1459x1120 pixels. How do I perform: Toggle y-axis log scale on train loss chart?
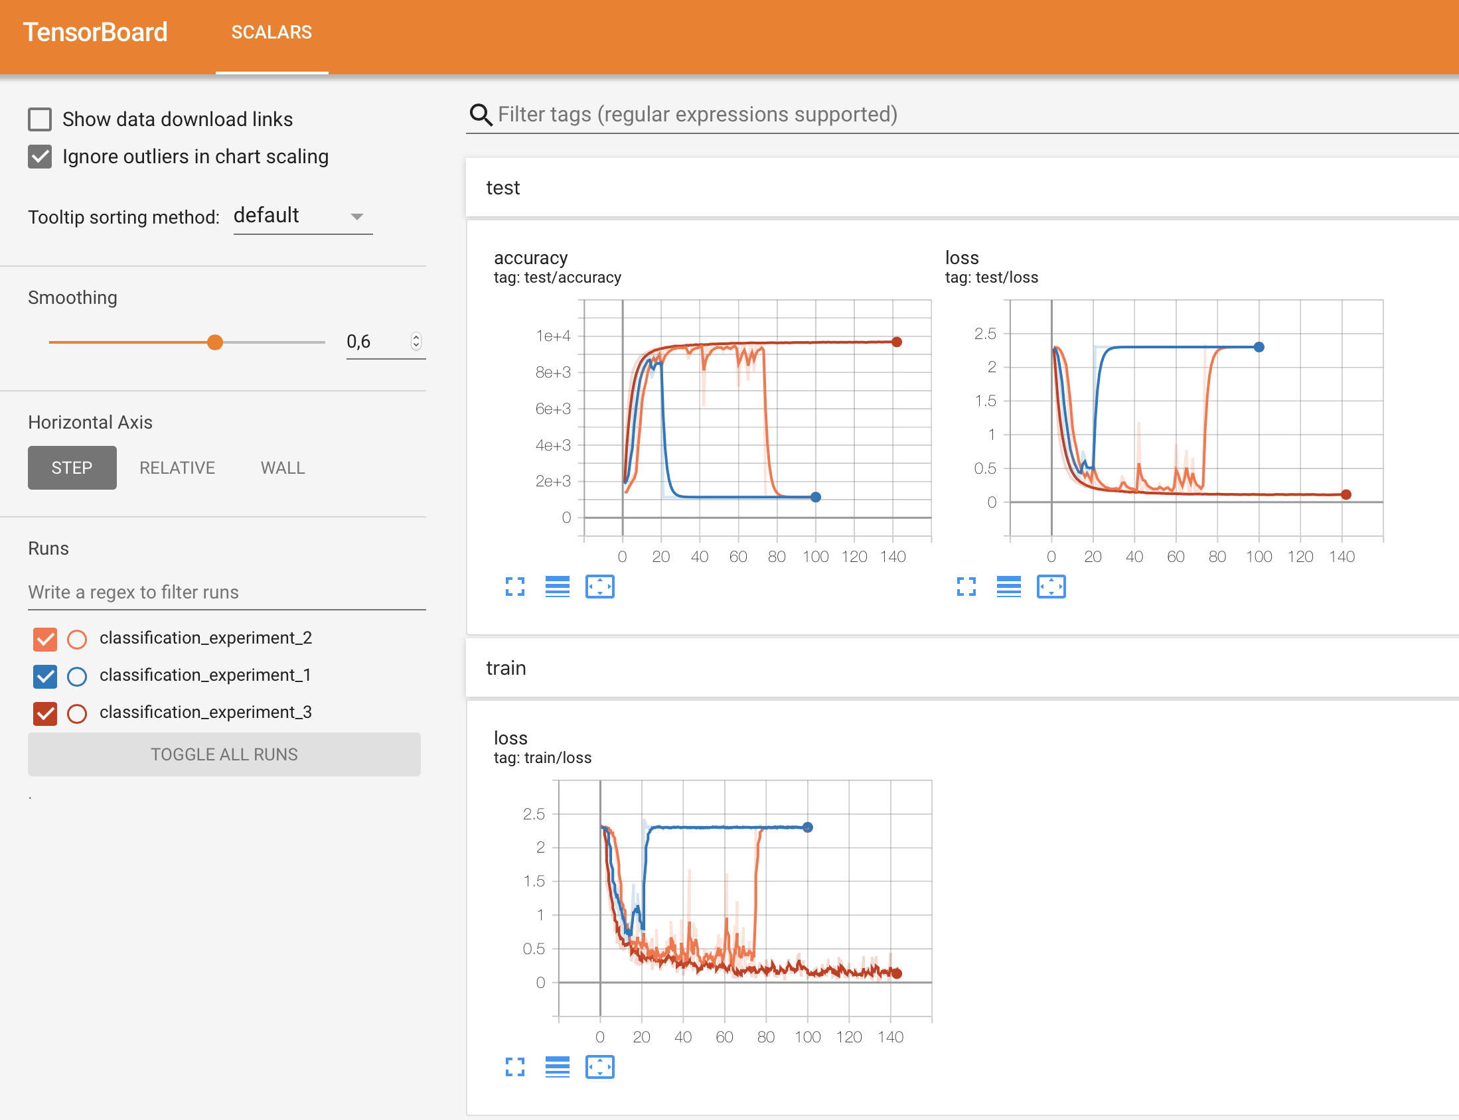558,1067
